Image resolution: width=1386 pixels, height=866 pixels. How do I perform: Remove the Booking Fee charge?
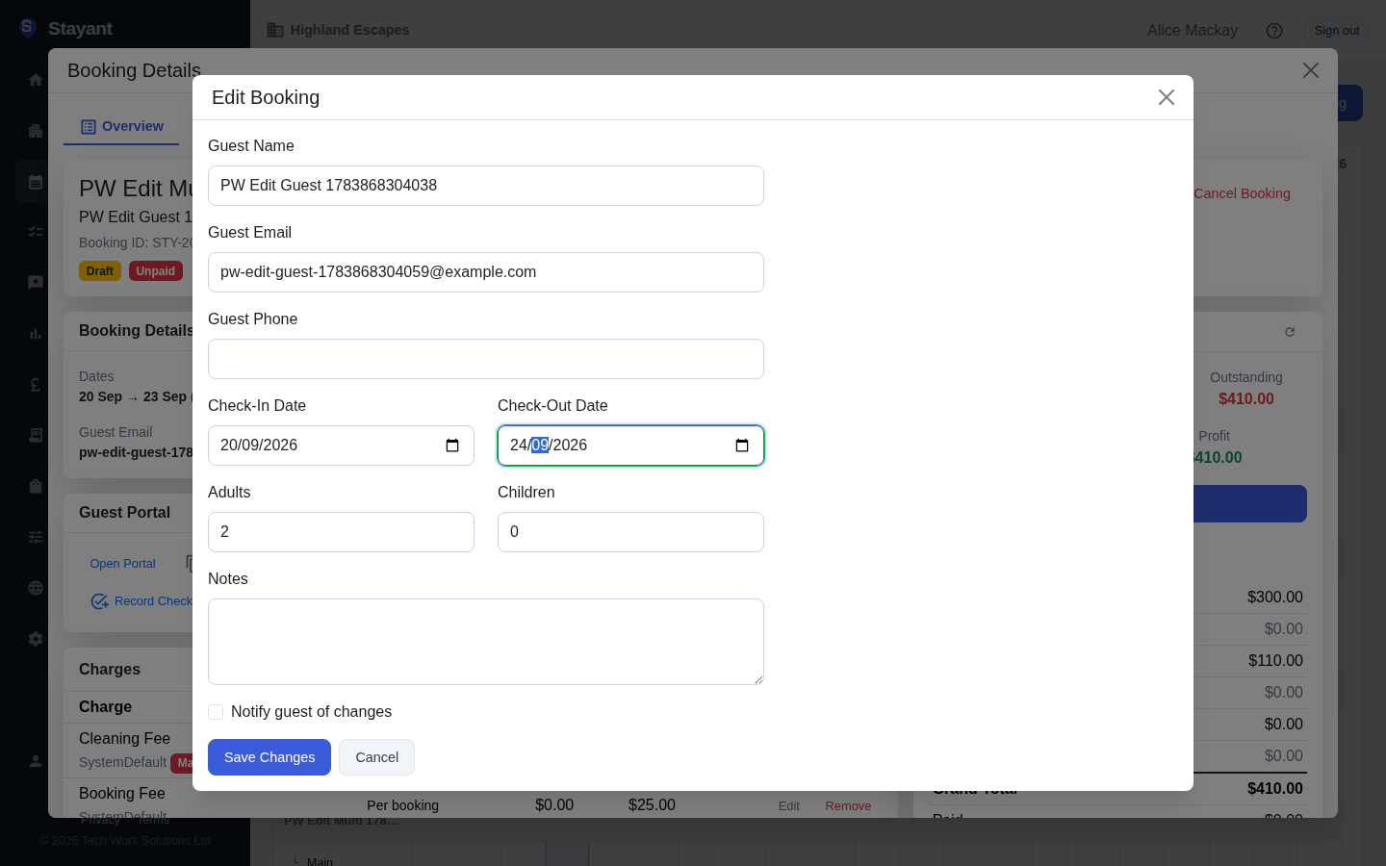click(x=848, y=806)
